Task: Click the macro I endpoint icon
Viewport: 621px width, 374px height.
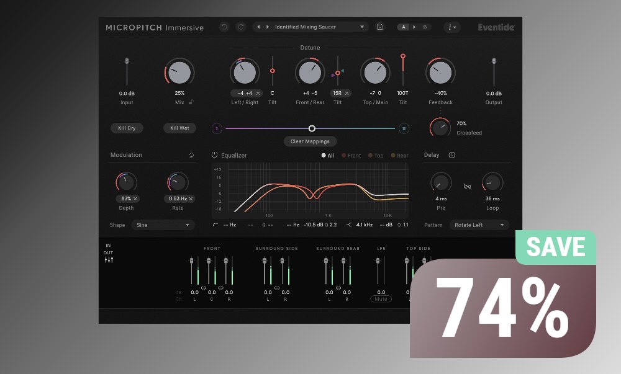Action: click(217, 128)
